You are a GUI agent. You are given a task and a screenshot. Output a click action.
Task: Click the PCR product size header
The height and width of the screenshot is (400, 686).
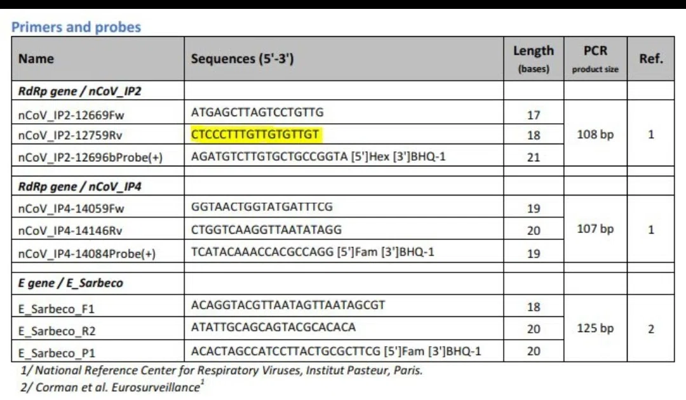tap(595, 58)
